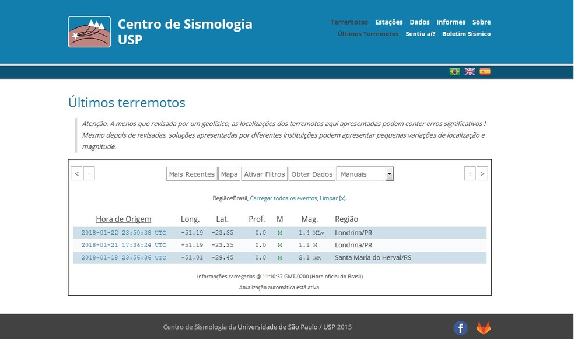
Task: Open the Facebook page icon
Action: point(460,327)
